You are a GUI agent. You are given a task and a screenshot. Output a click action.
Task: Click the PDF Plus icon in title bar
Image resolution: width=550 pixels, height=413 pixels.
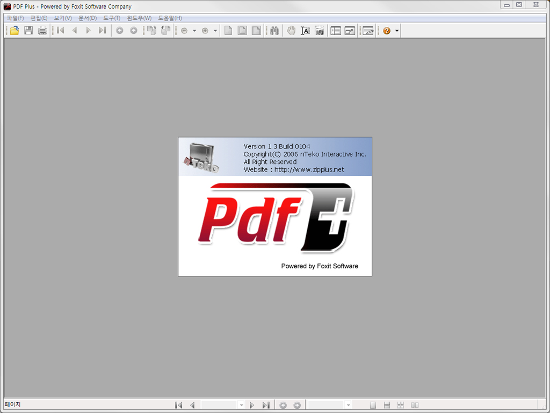[7, 6]
